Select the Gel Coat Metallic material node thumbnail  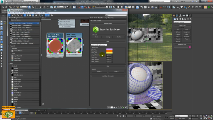(x=55, y=46)
